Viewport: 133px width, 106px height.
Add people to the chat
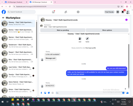click(x=80, y=39)
